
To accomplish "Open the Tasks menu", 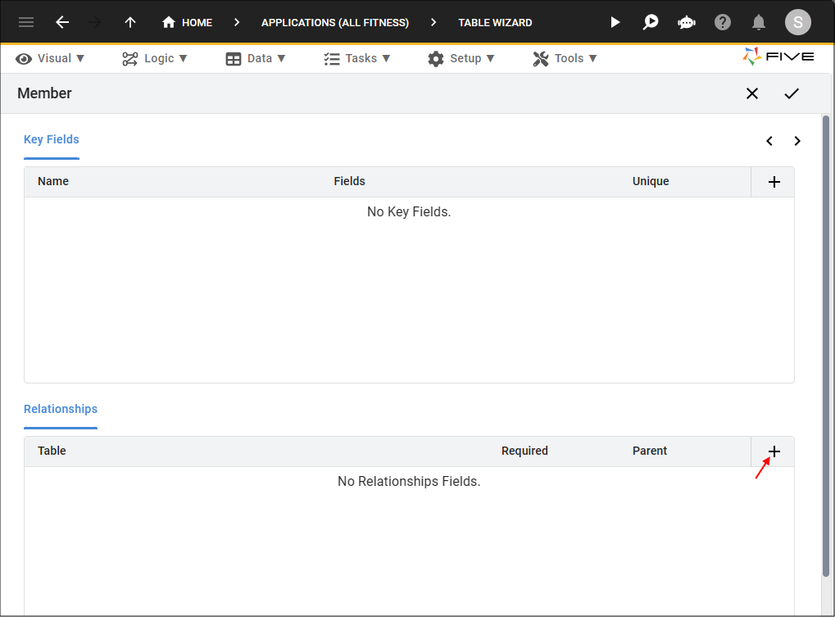I will (357, 58).
